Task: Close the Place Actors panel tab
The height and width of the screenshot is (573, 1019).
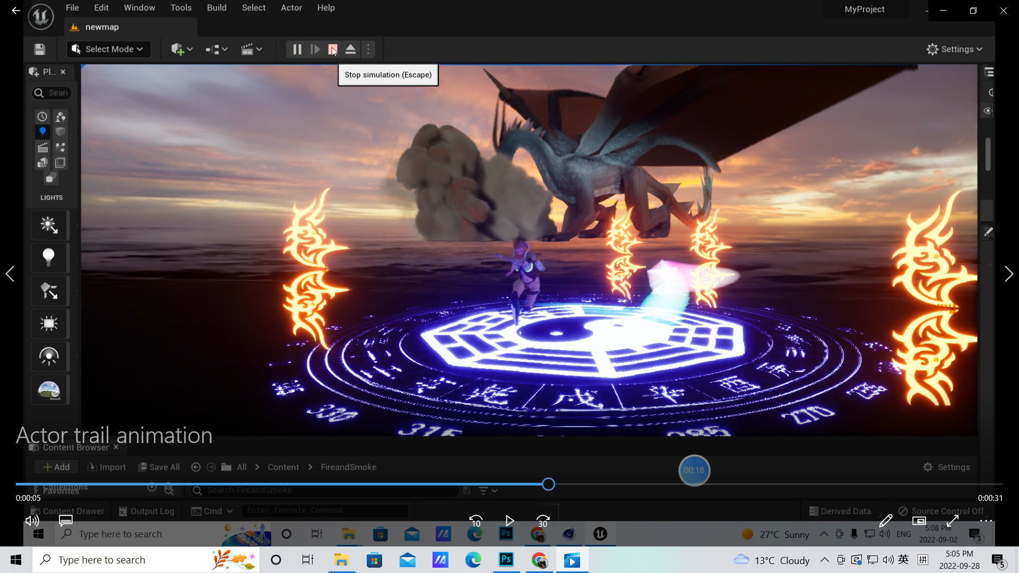Action: (x=63, y=72)
